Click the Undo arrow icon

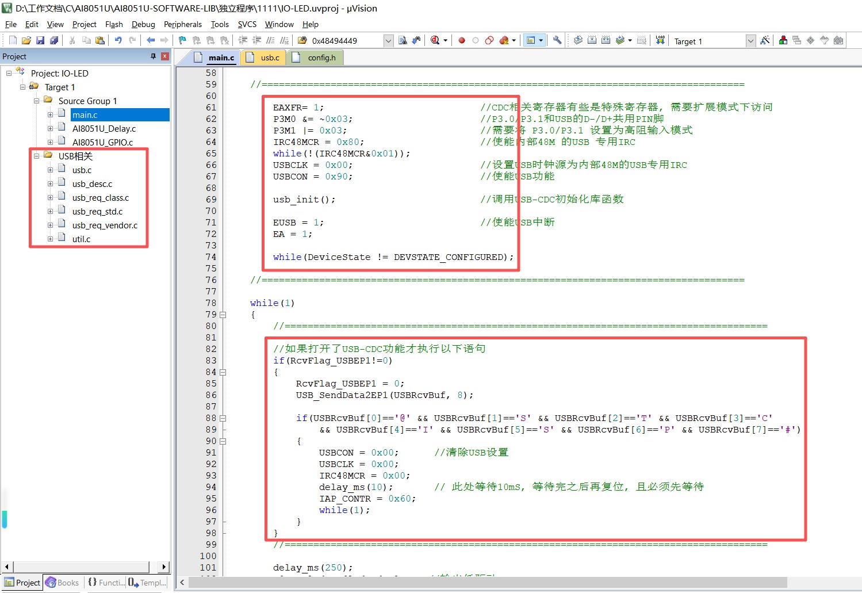click(x=118, y=40)
